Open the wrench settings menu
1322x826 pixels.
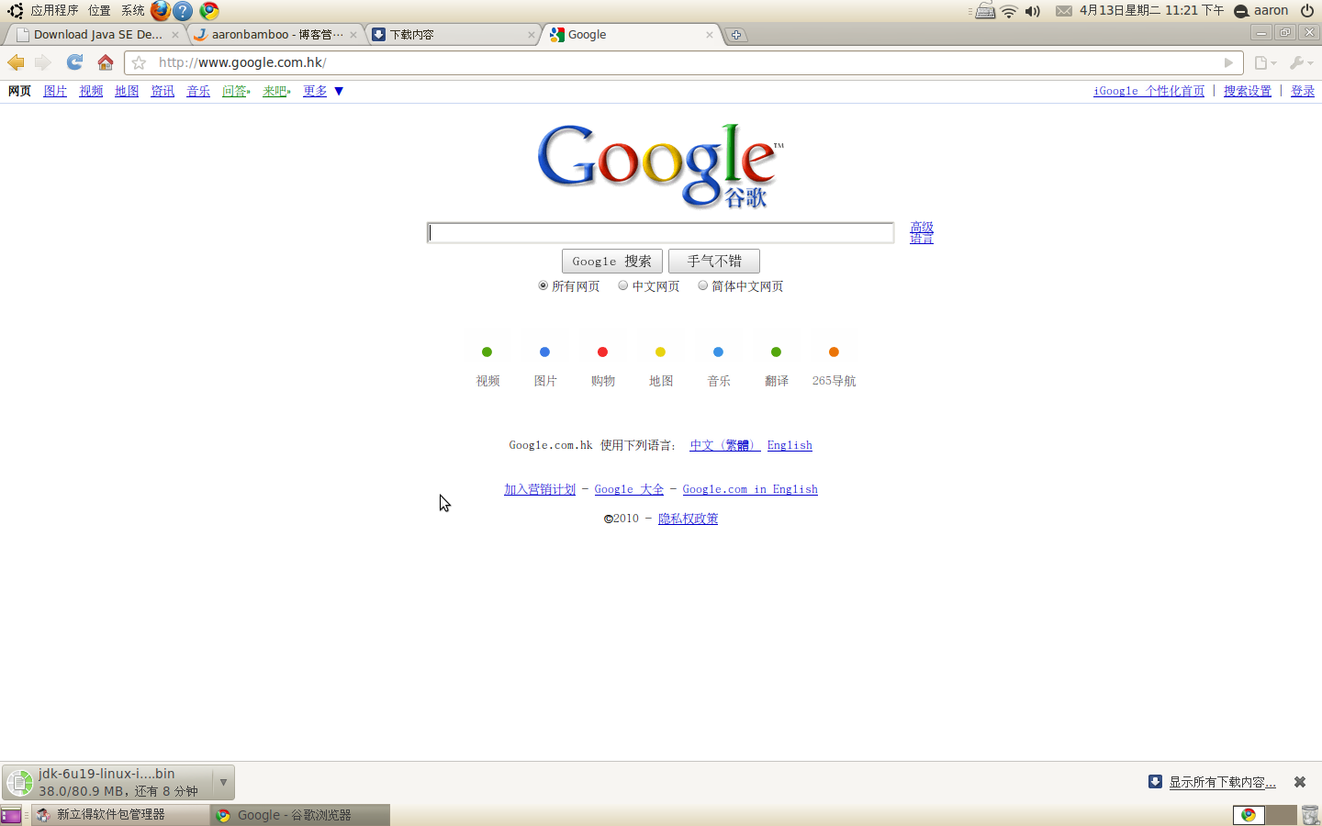click(x=1301, y=62)
